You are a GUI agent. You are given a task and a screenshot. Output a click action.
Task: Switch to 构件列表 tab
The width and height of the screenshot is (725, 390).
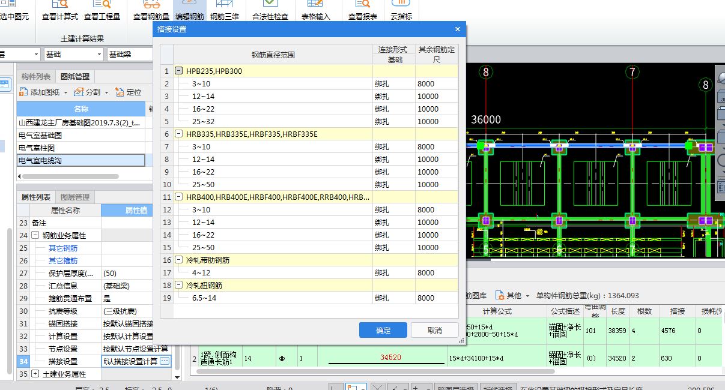pyautogui.click(x=36, y=76)
